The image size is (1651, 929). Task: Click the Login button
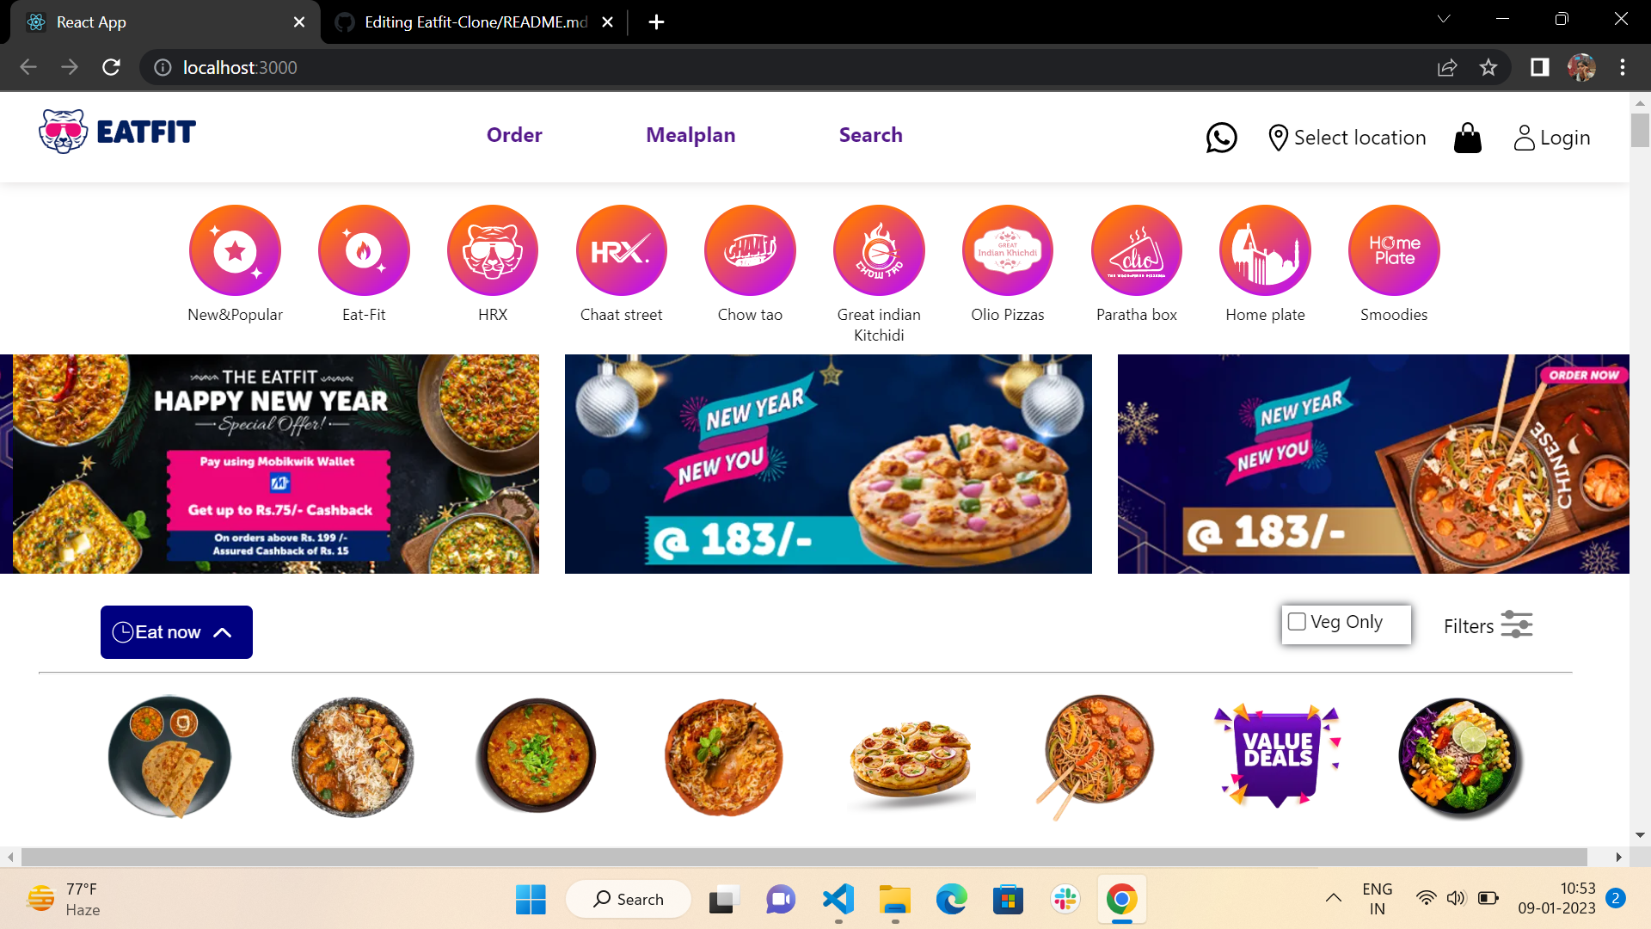(1551, 138)
